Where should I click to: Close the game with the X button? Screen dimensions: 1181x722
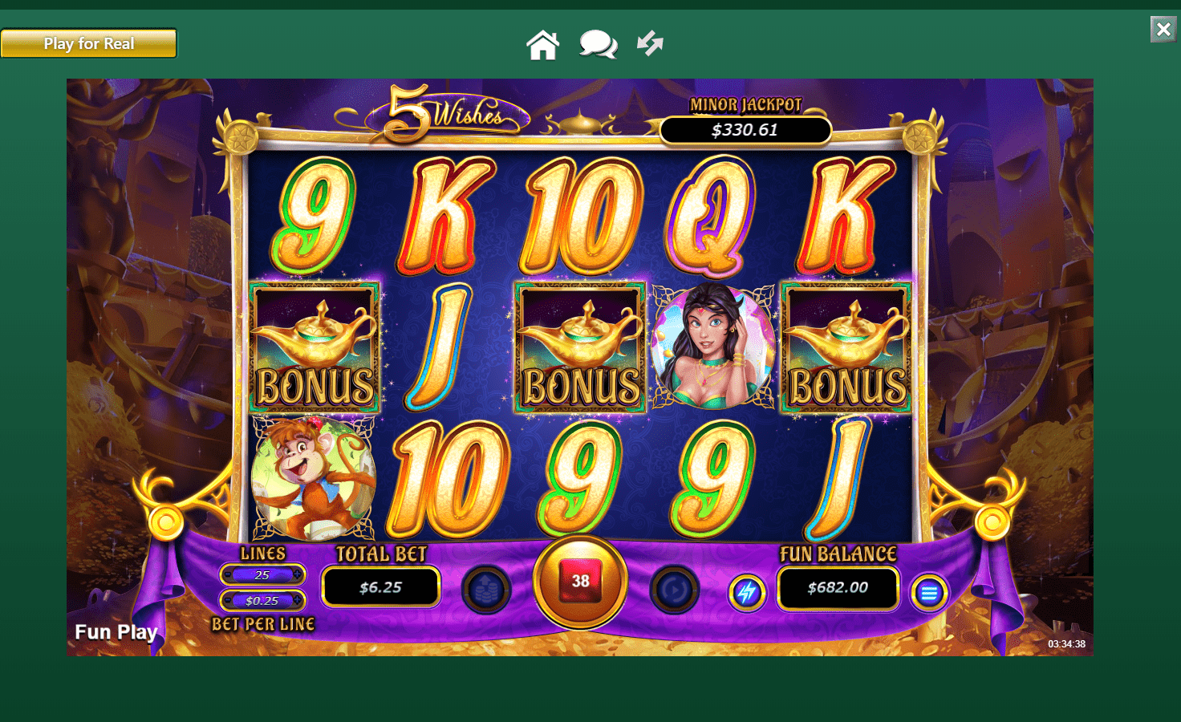point(1163,30)
